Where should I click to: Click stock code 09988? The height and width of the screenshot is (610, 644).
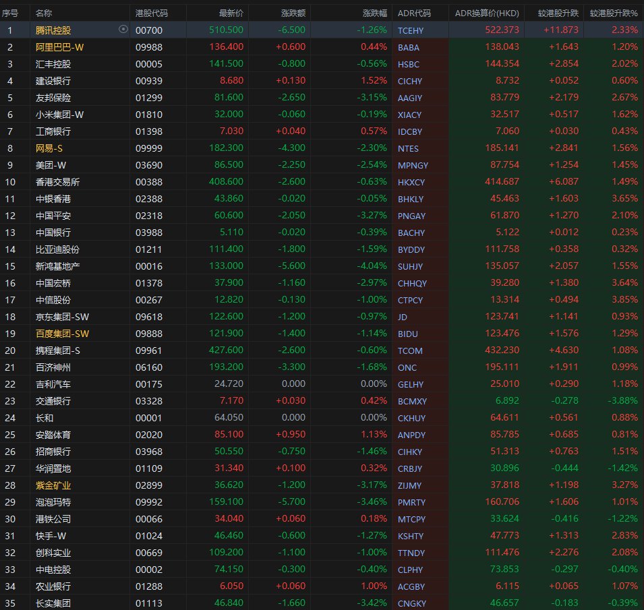[148, 47]
